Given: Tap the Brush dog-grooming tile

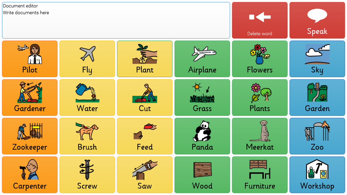Looking at the screenshot, I should point(87,136).
